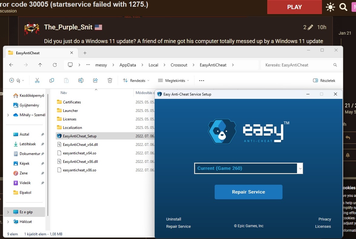Toggle forum theme with the sun icon

(x=330, y=7)
